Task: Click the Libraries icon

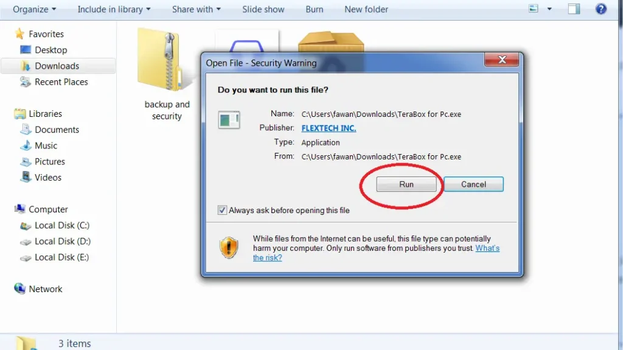Action: click(19, 114)
